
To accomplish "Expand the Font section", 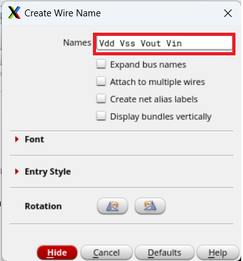I will click(x=17, y=139).
